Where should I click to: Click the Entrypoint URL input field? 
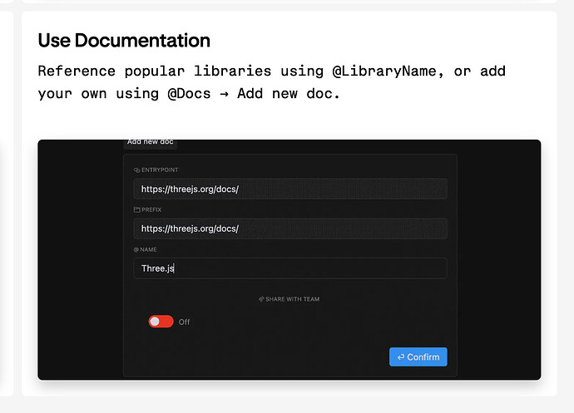click(290, 189)
